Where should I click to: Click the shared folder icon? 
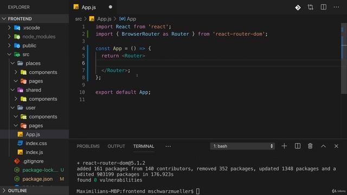(x=21, y=90)
